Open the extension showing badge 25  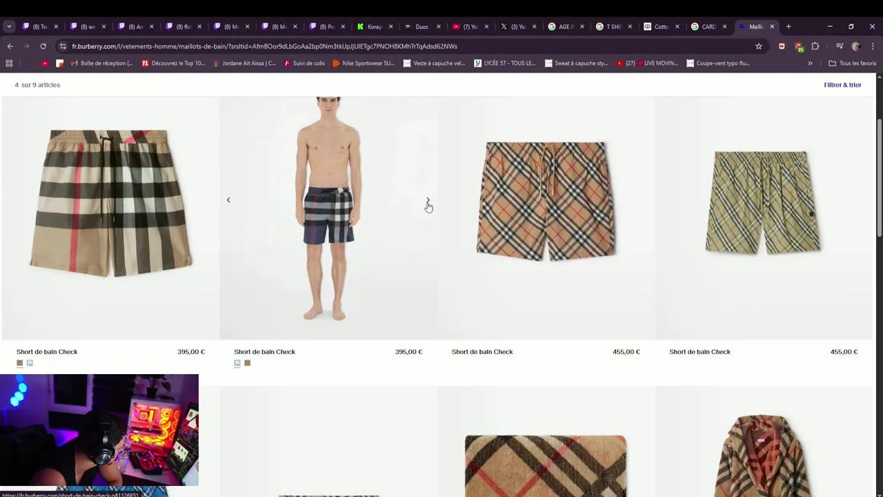click(799, 47)
